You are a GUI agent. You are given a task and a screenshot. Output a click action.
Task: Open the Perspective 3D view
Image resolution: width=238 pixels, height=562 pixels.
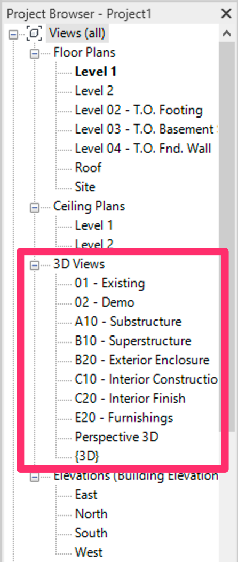click(x=116, y=437)
